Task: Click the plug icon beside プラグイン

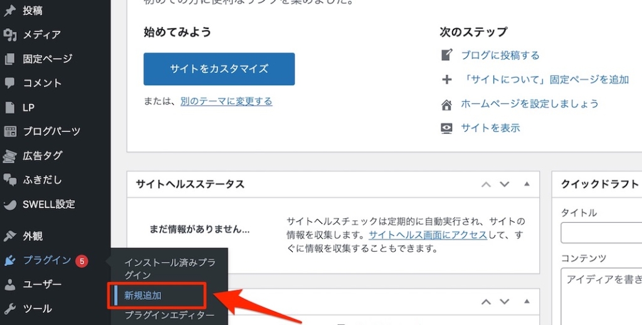Action: [x=10, y=260]
